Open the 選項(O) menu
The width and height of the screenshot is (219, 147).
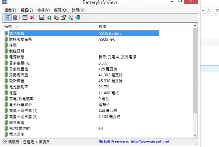click(x=61, y=10)
